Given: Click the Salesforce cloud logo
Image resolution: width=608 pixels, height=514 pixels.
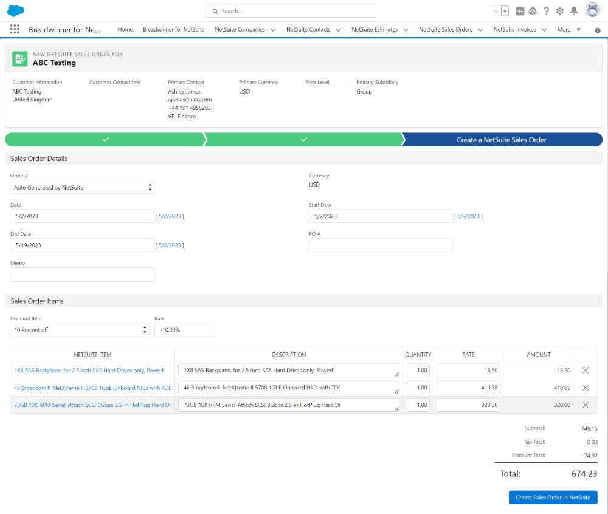Looking at the screenshot, I should pyautogui.click(x=15, y=10).
